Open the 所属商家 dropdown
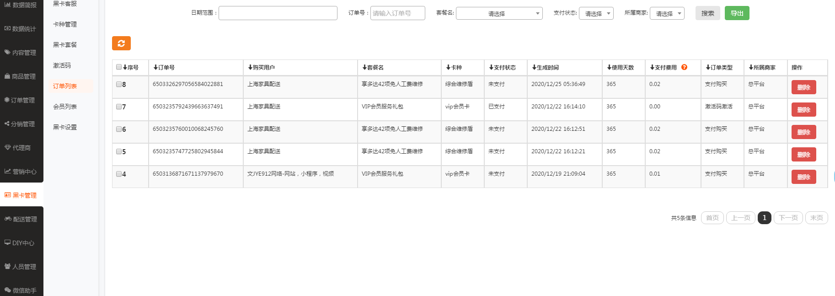Viewport: 835px width, 296px height. [667, 14]
